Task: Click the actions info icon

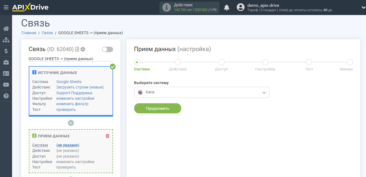Action: [x=167, y=7]
